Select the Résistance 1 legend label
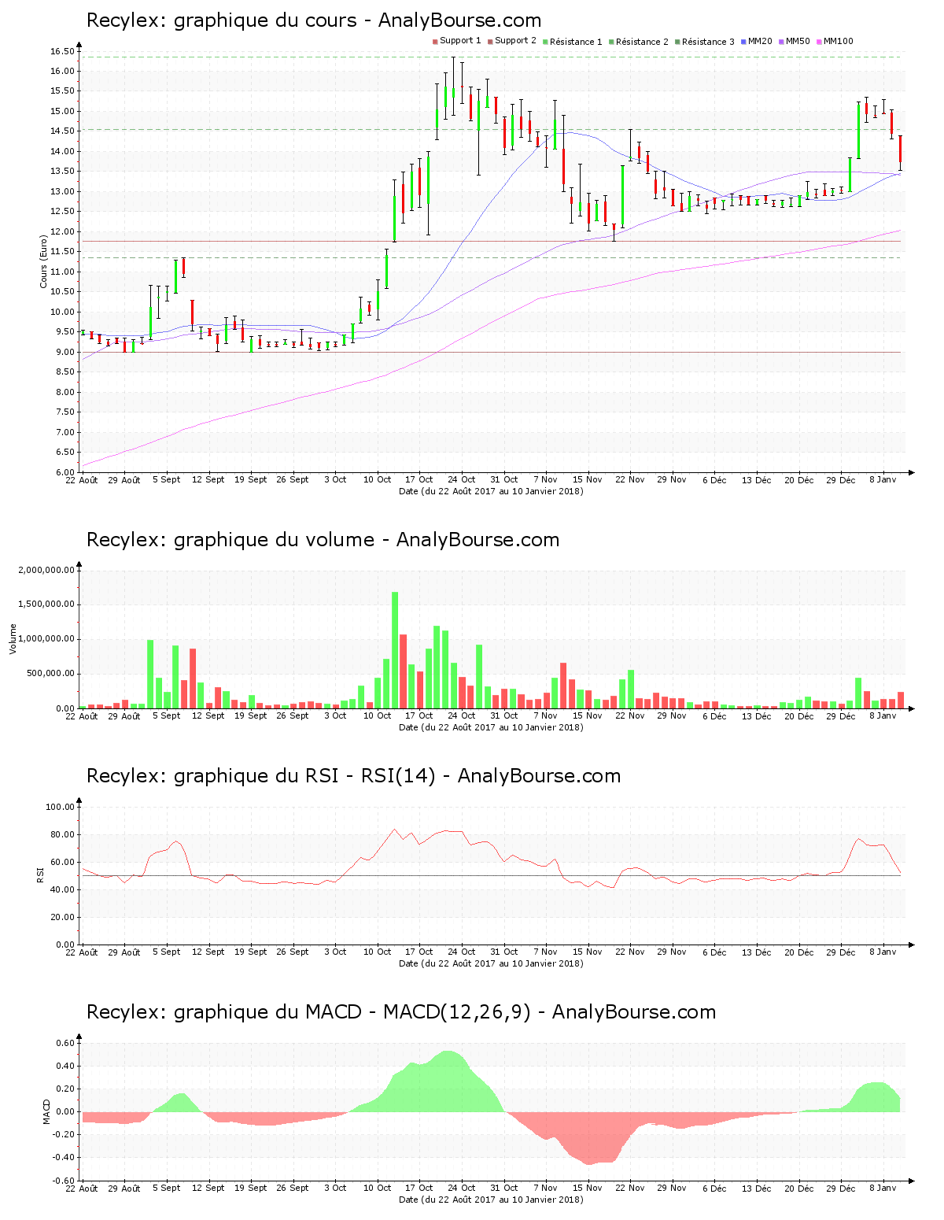The width and height of the screenshot is (944, 1220). (x=576, y=41)
